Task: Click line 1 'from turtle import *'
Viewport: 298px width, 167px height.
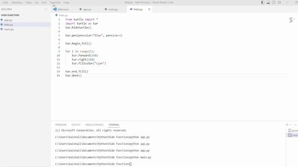Action: pos(81,19)
